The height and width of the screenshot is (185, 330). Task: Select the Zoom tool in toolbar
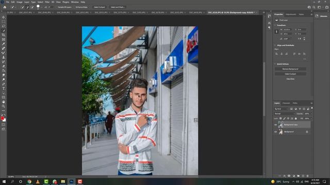click(4, 106)
